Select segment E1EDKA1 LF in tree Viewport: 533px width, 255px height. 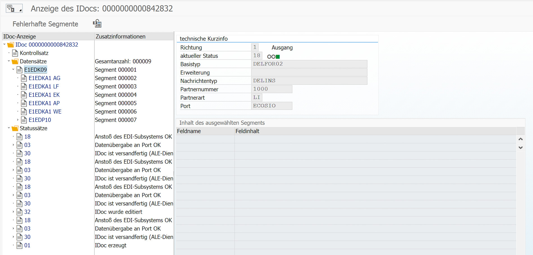click(x=44, y=86)
